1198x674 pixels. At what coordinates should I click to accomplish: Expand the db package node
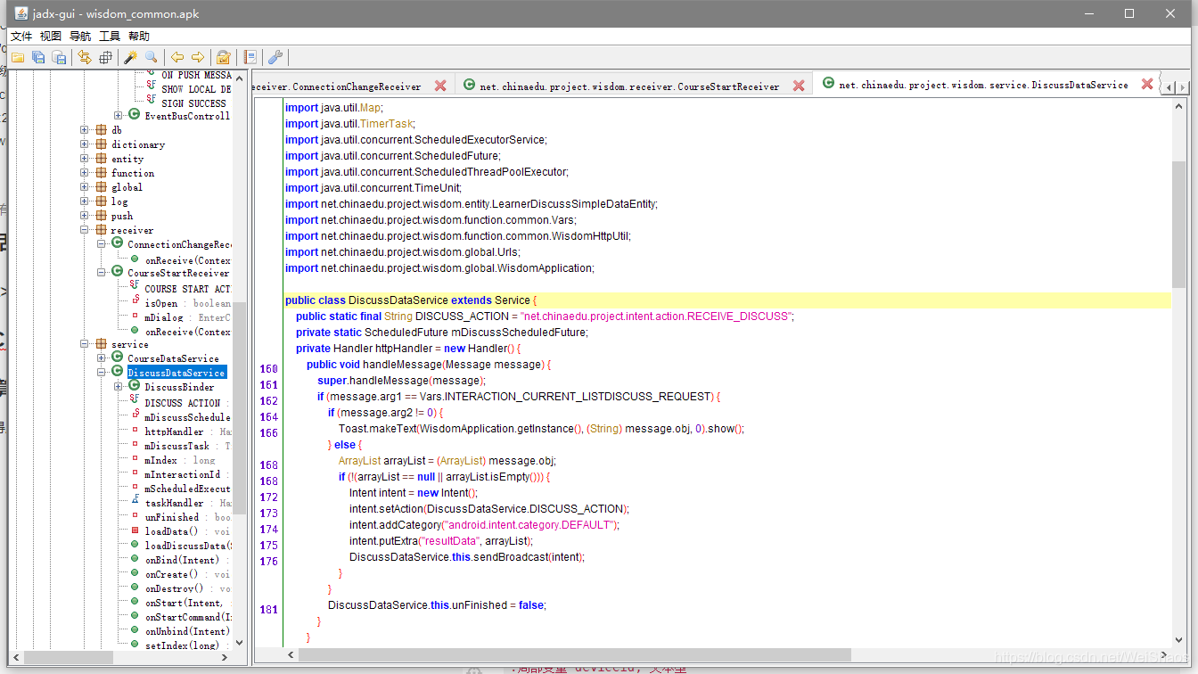coord(85,130)
